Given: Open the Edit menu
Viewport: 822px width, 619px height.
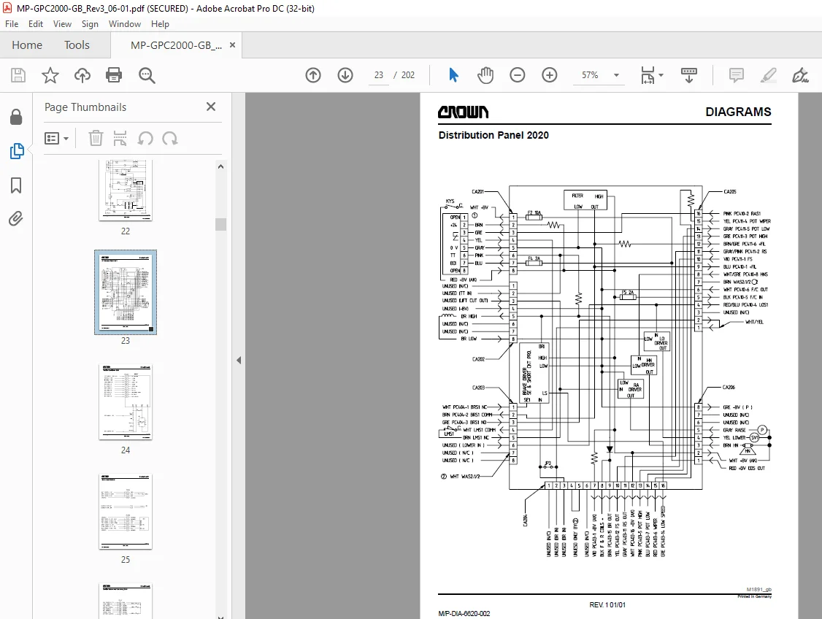Looking at the screenshot, I should 36,24.
